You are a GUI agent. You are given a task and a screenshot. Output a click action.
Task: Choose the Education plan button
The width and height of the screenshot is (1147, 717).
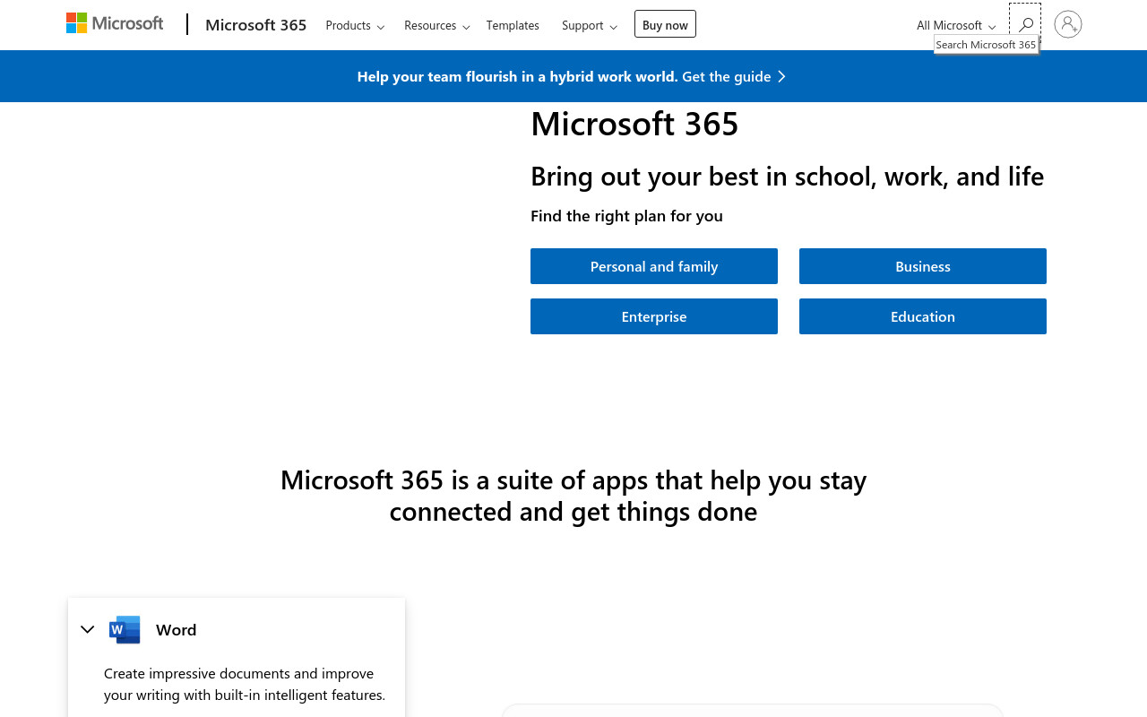pyautogui.click(x=923, y=316)
